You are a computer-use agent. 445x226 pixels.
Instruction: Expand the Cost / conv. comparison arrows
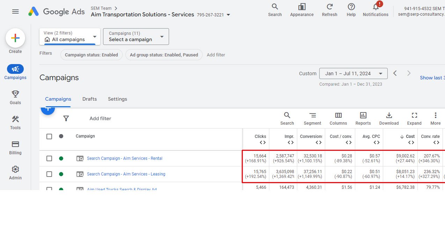pyautogui.click(x=349, y=142)
